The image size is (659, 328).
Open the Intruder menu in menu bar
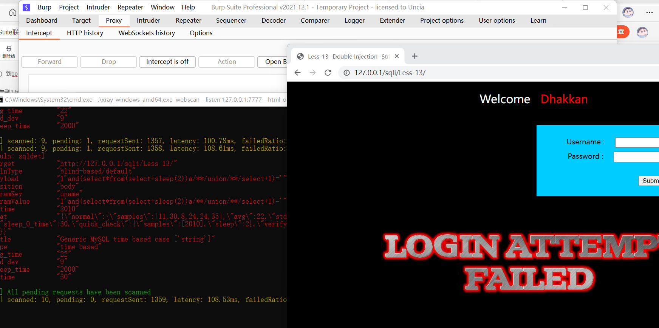point(98,7)
